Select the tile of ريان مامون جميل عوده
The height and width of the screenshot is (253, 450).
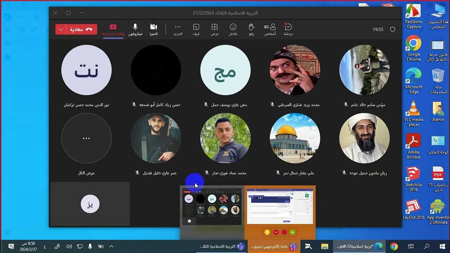(364, 138)
